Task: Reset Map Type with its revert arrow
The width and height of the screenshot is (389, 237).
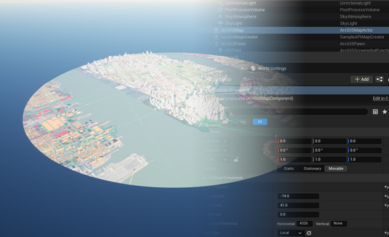Action: tap(386, 233)
